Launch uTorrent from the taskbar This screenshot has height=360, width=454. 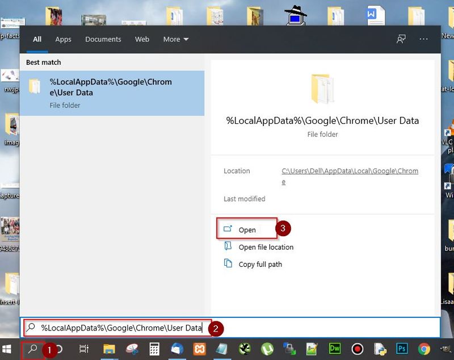[x=267, y=349]
